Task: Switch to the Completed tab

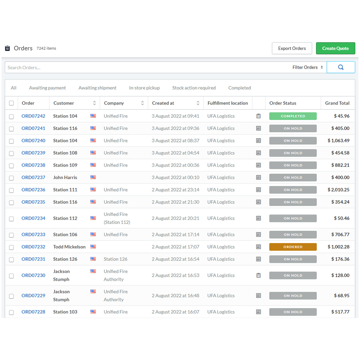Action: pyautogui.click(x=239, y=88)
